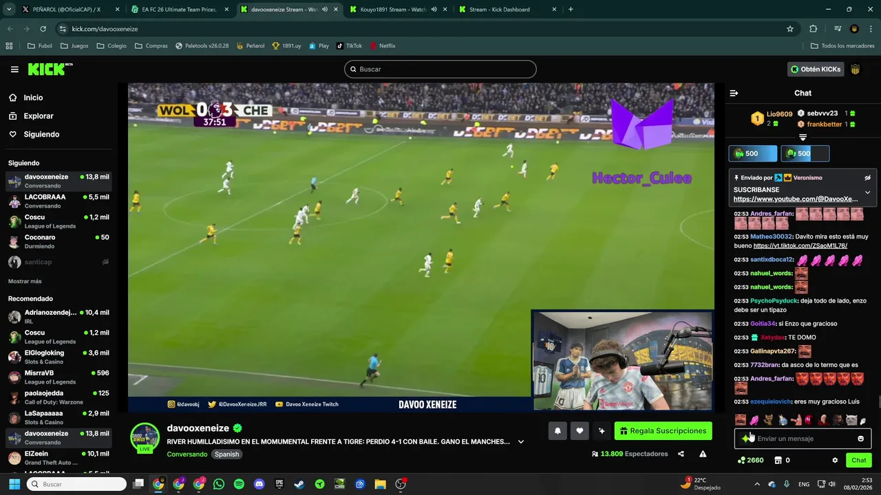Open ElGlogloking recommended channel

tap(59, 357)
